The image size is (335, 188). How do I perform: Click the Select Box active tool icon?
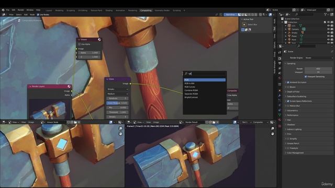click(244, 25)
